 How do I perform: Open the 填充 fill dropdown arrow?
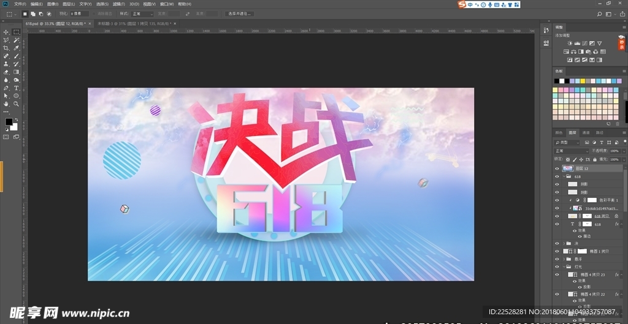click(x=624, y=159)
